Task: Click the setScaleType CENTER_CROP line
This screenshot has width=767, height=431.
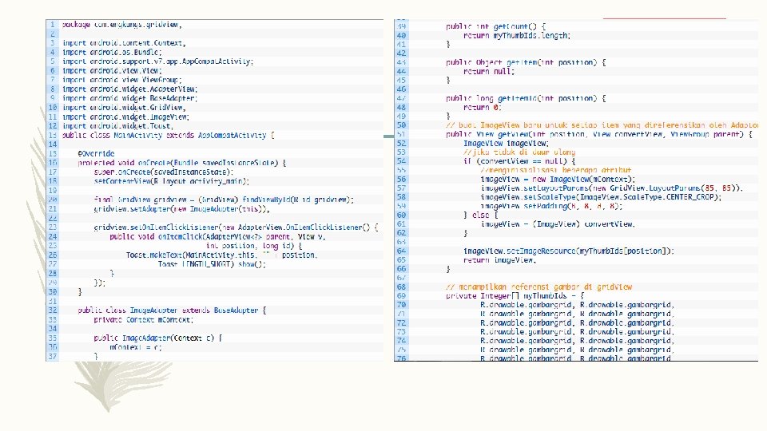Action: coord(601,197)
